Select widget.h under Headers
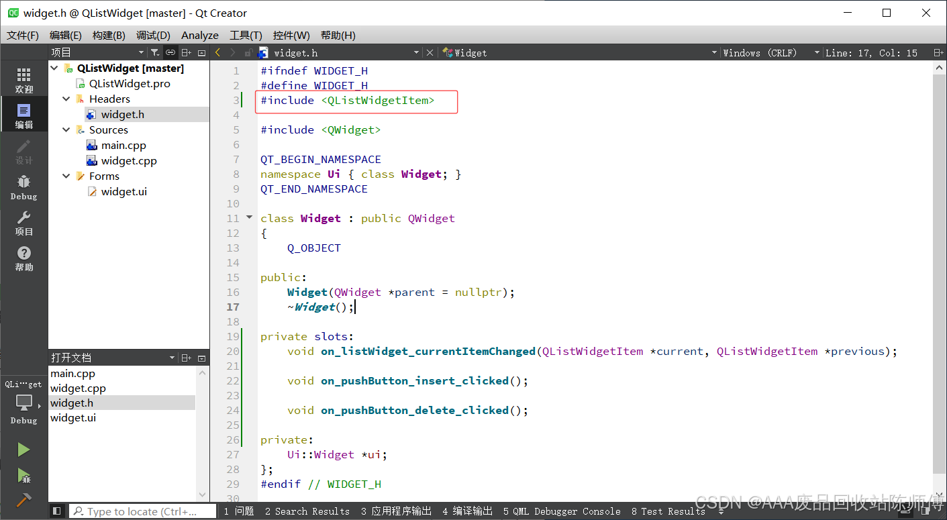 point(122,114)
